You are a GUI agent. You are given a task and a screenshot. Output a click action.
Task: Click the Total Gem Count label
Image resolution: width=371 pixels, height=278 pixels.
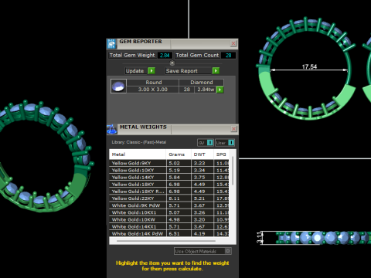point(197,56)
